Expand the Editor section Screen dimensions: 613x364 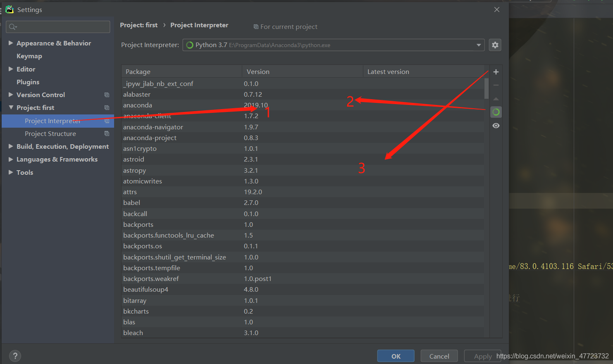[x=11, y=69]
